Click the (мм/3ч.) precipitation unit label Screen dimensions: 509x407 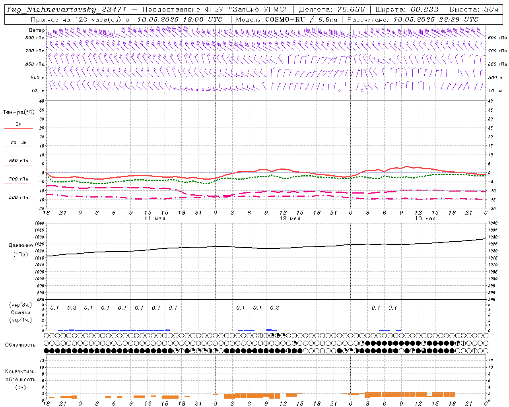point(21,305)
